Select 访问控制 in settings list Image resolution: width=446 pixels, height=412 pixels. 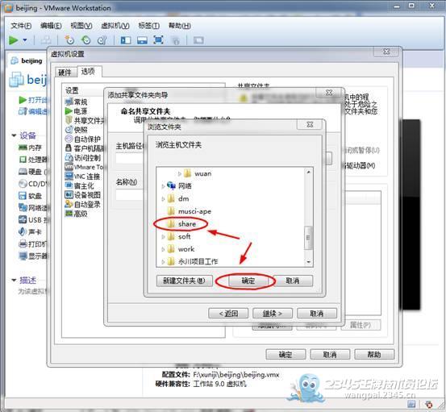coord(83,158)
